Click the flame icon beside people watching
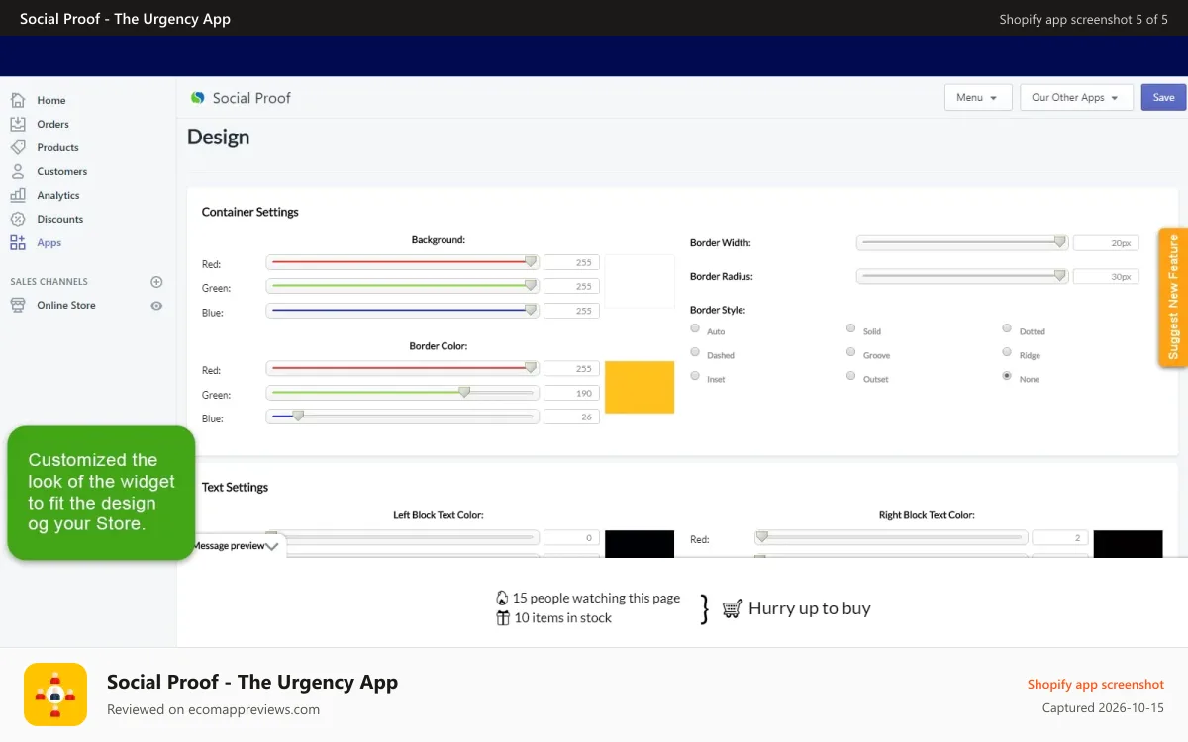Viewport: 1188px width, 742px height. pos(502,598)
